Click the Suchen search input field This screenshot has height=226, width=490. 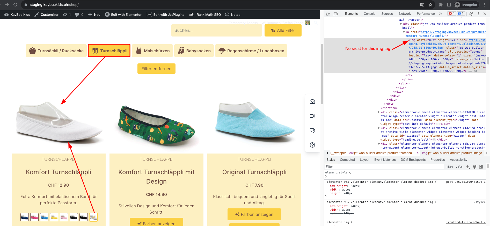(x=217, y=30)
